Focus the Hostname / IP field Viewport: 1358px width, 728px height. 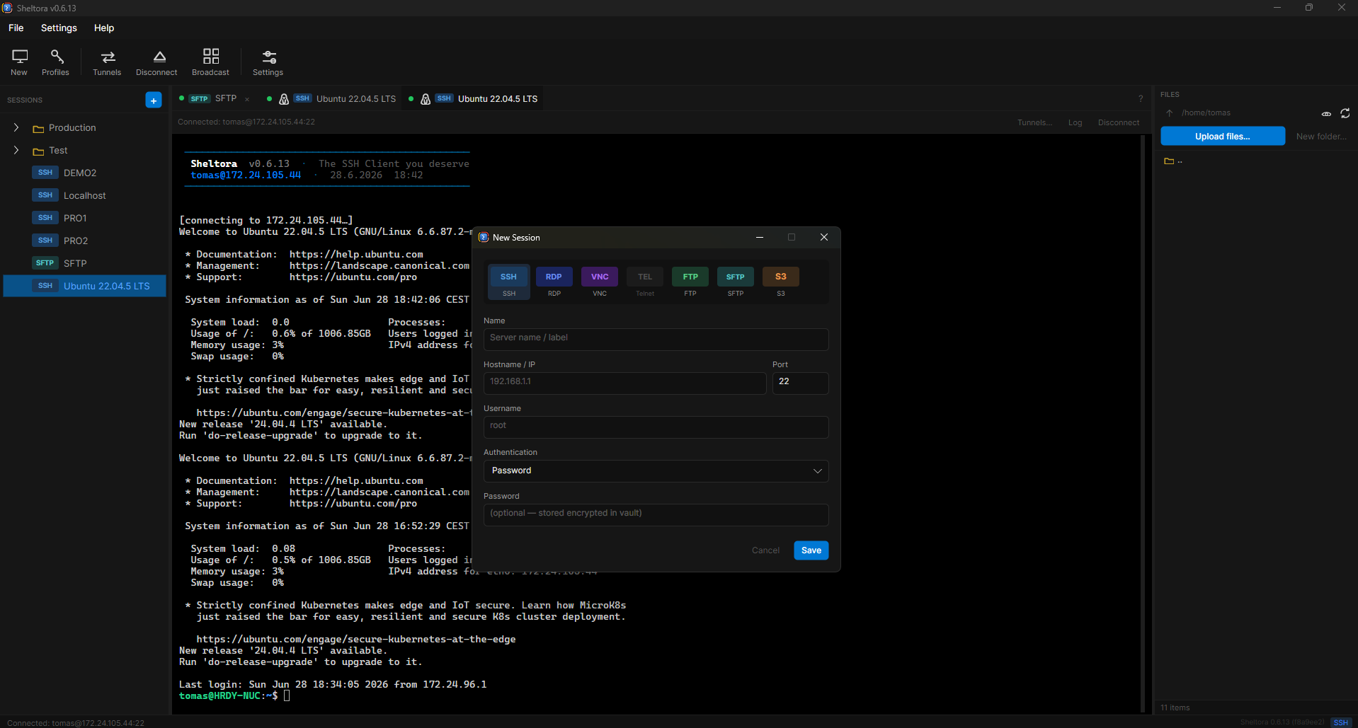pos(624,383)
